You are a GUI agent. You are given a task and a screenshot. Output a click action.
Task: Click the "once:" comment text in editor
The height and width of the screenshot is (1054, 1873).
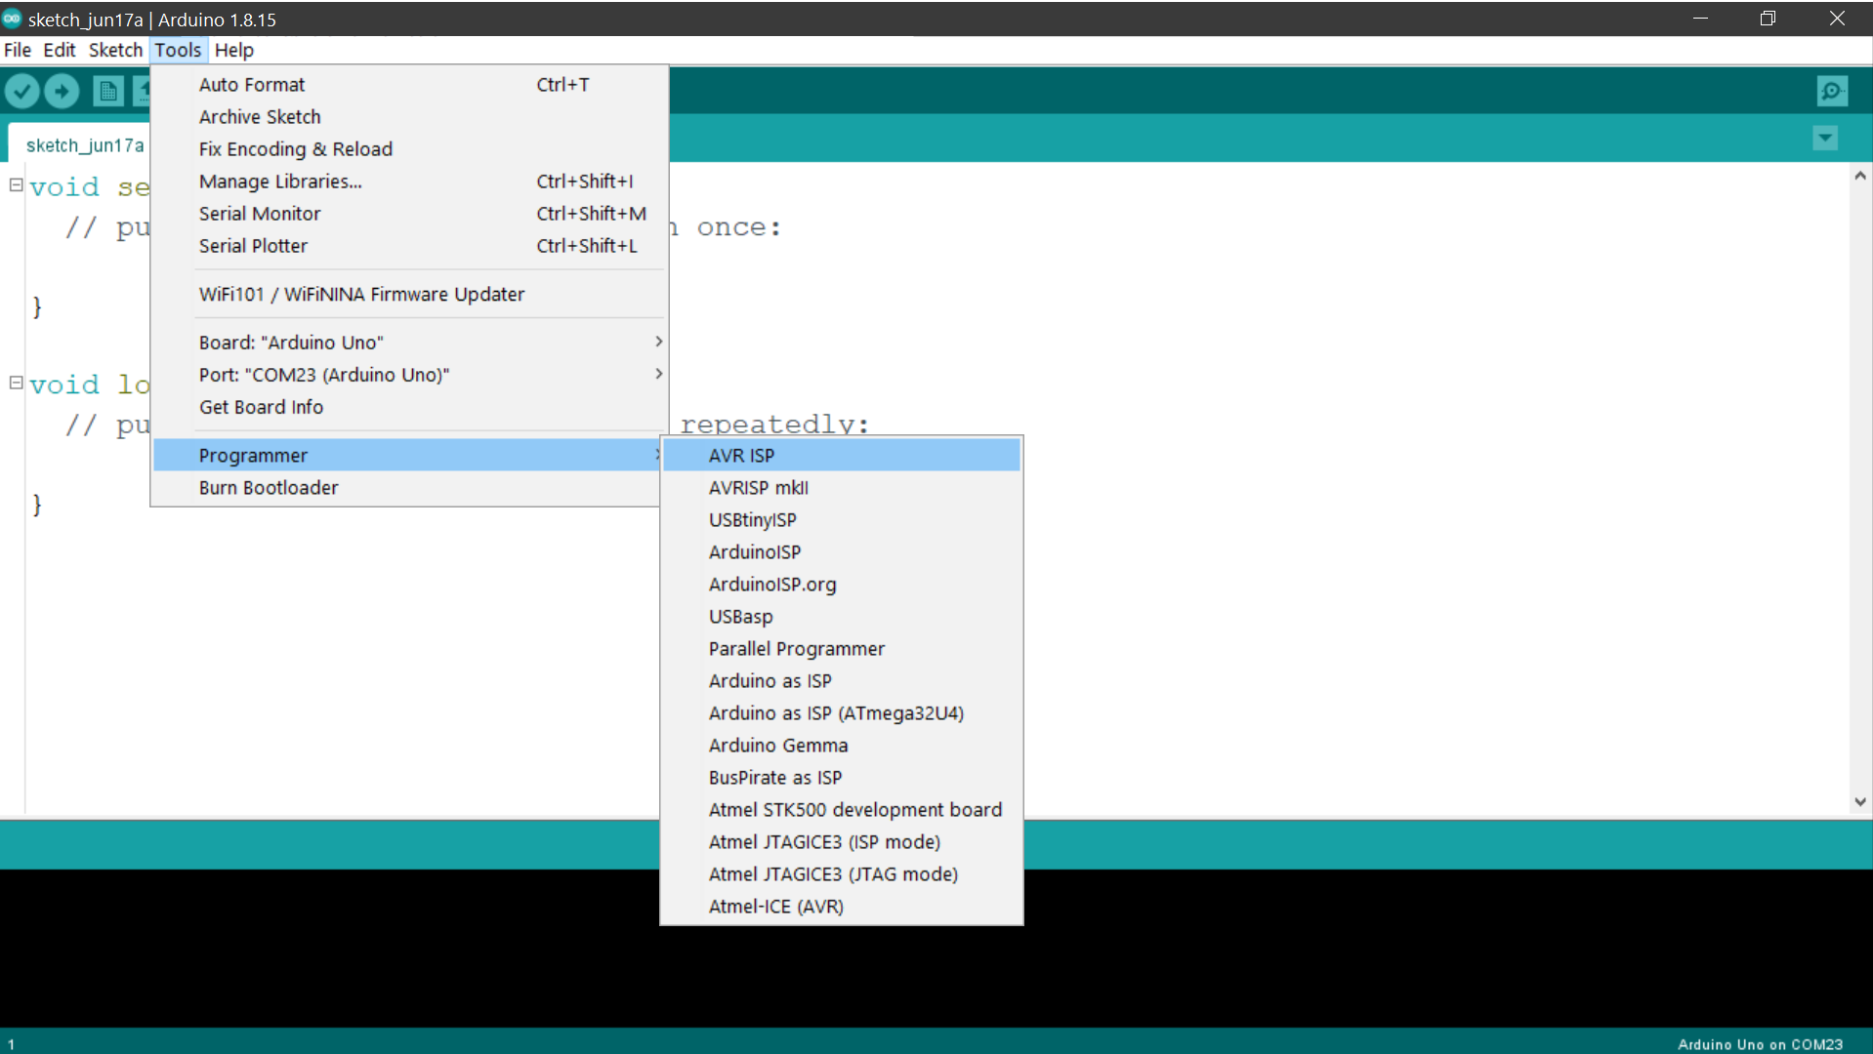[x=739, y=227]
